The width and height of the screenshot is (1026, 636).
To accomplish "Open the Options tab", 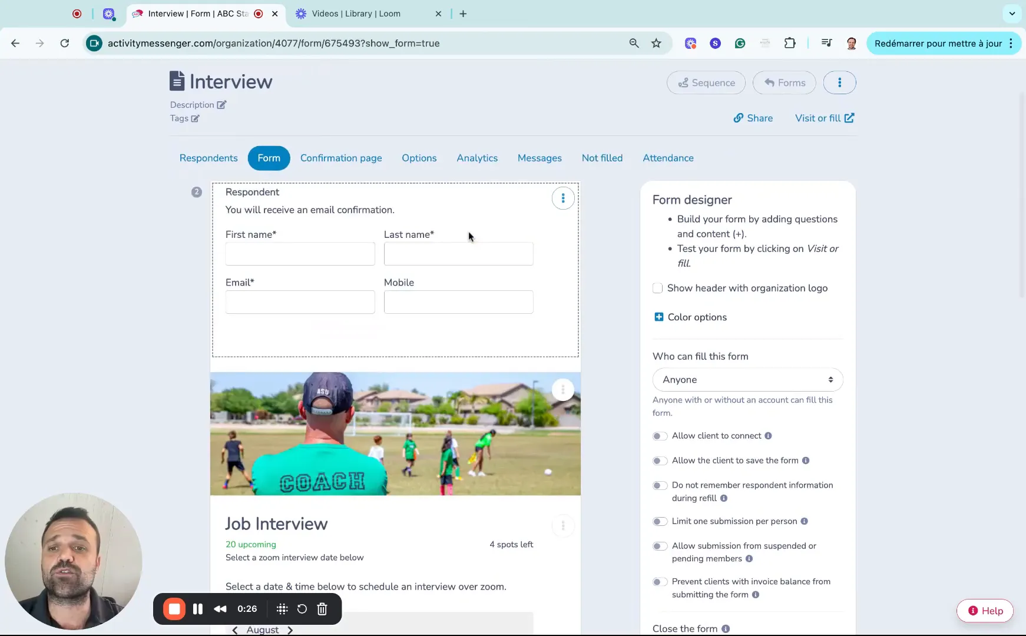I will [419, 158].
